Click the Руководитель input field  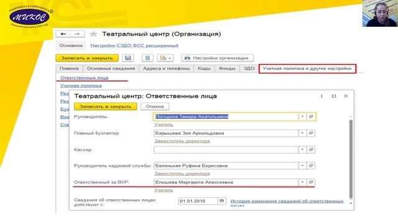pos(226,116)
